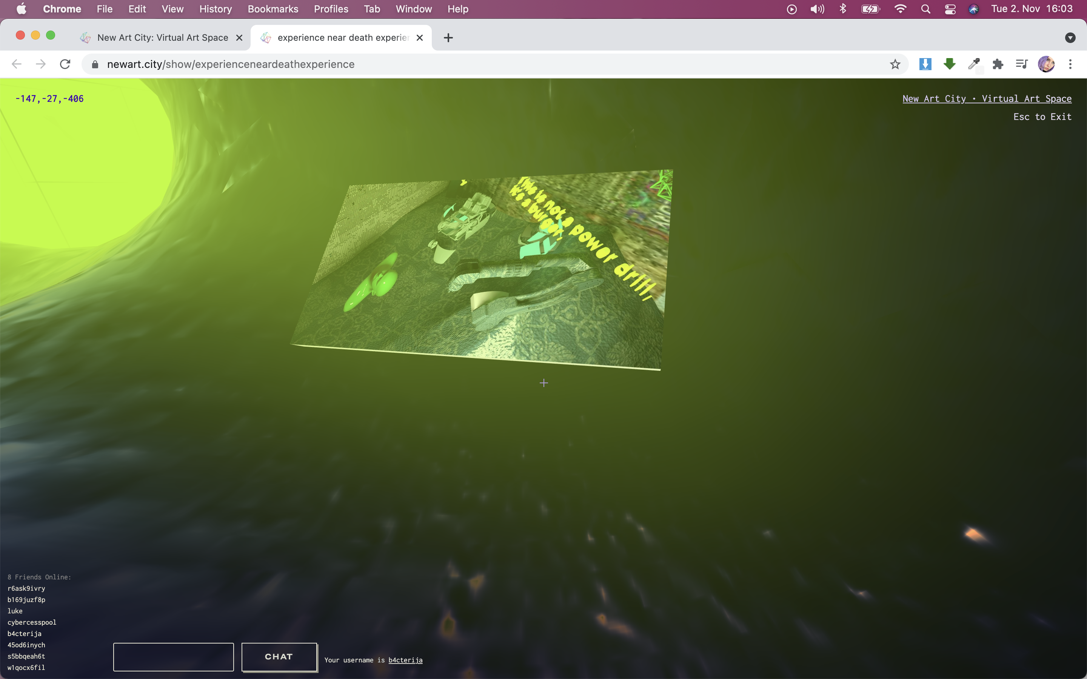
Task: Select friend r6ask9ivry in list
Action: [x=26, y=588]
